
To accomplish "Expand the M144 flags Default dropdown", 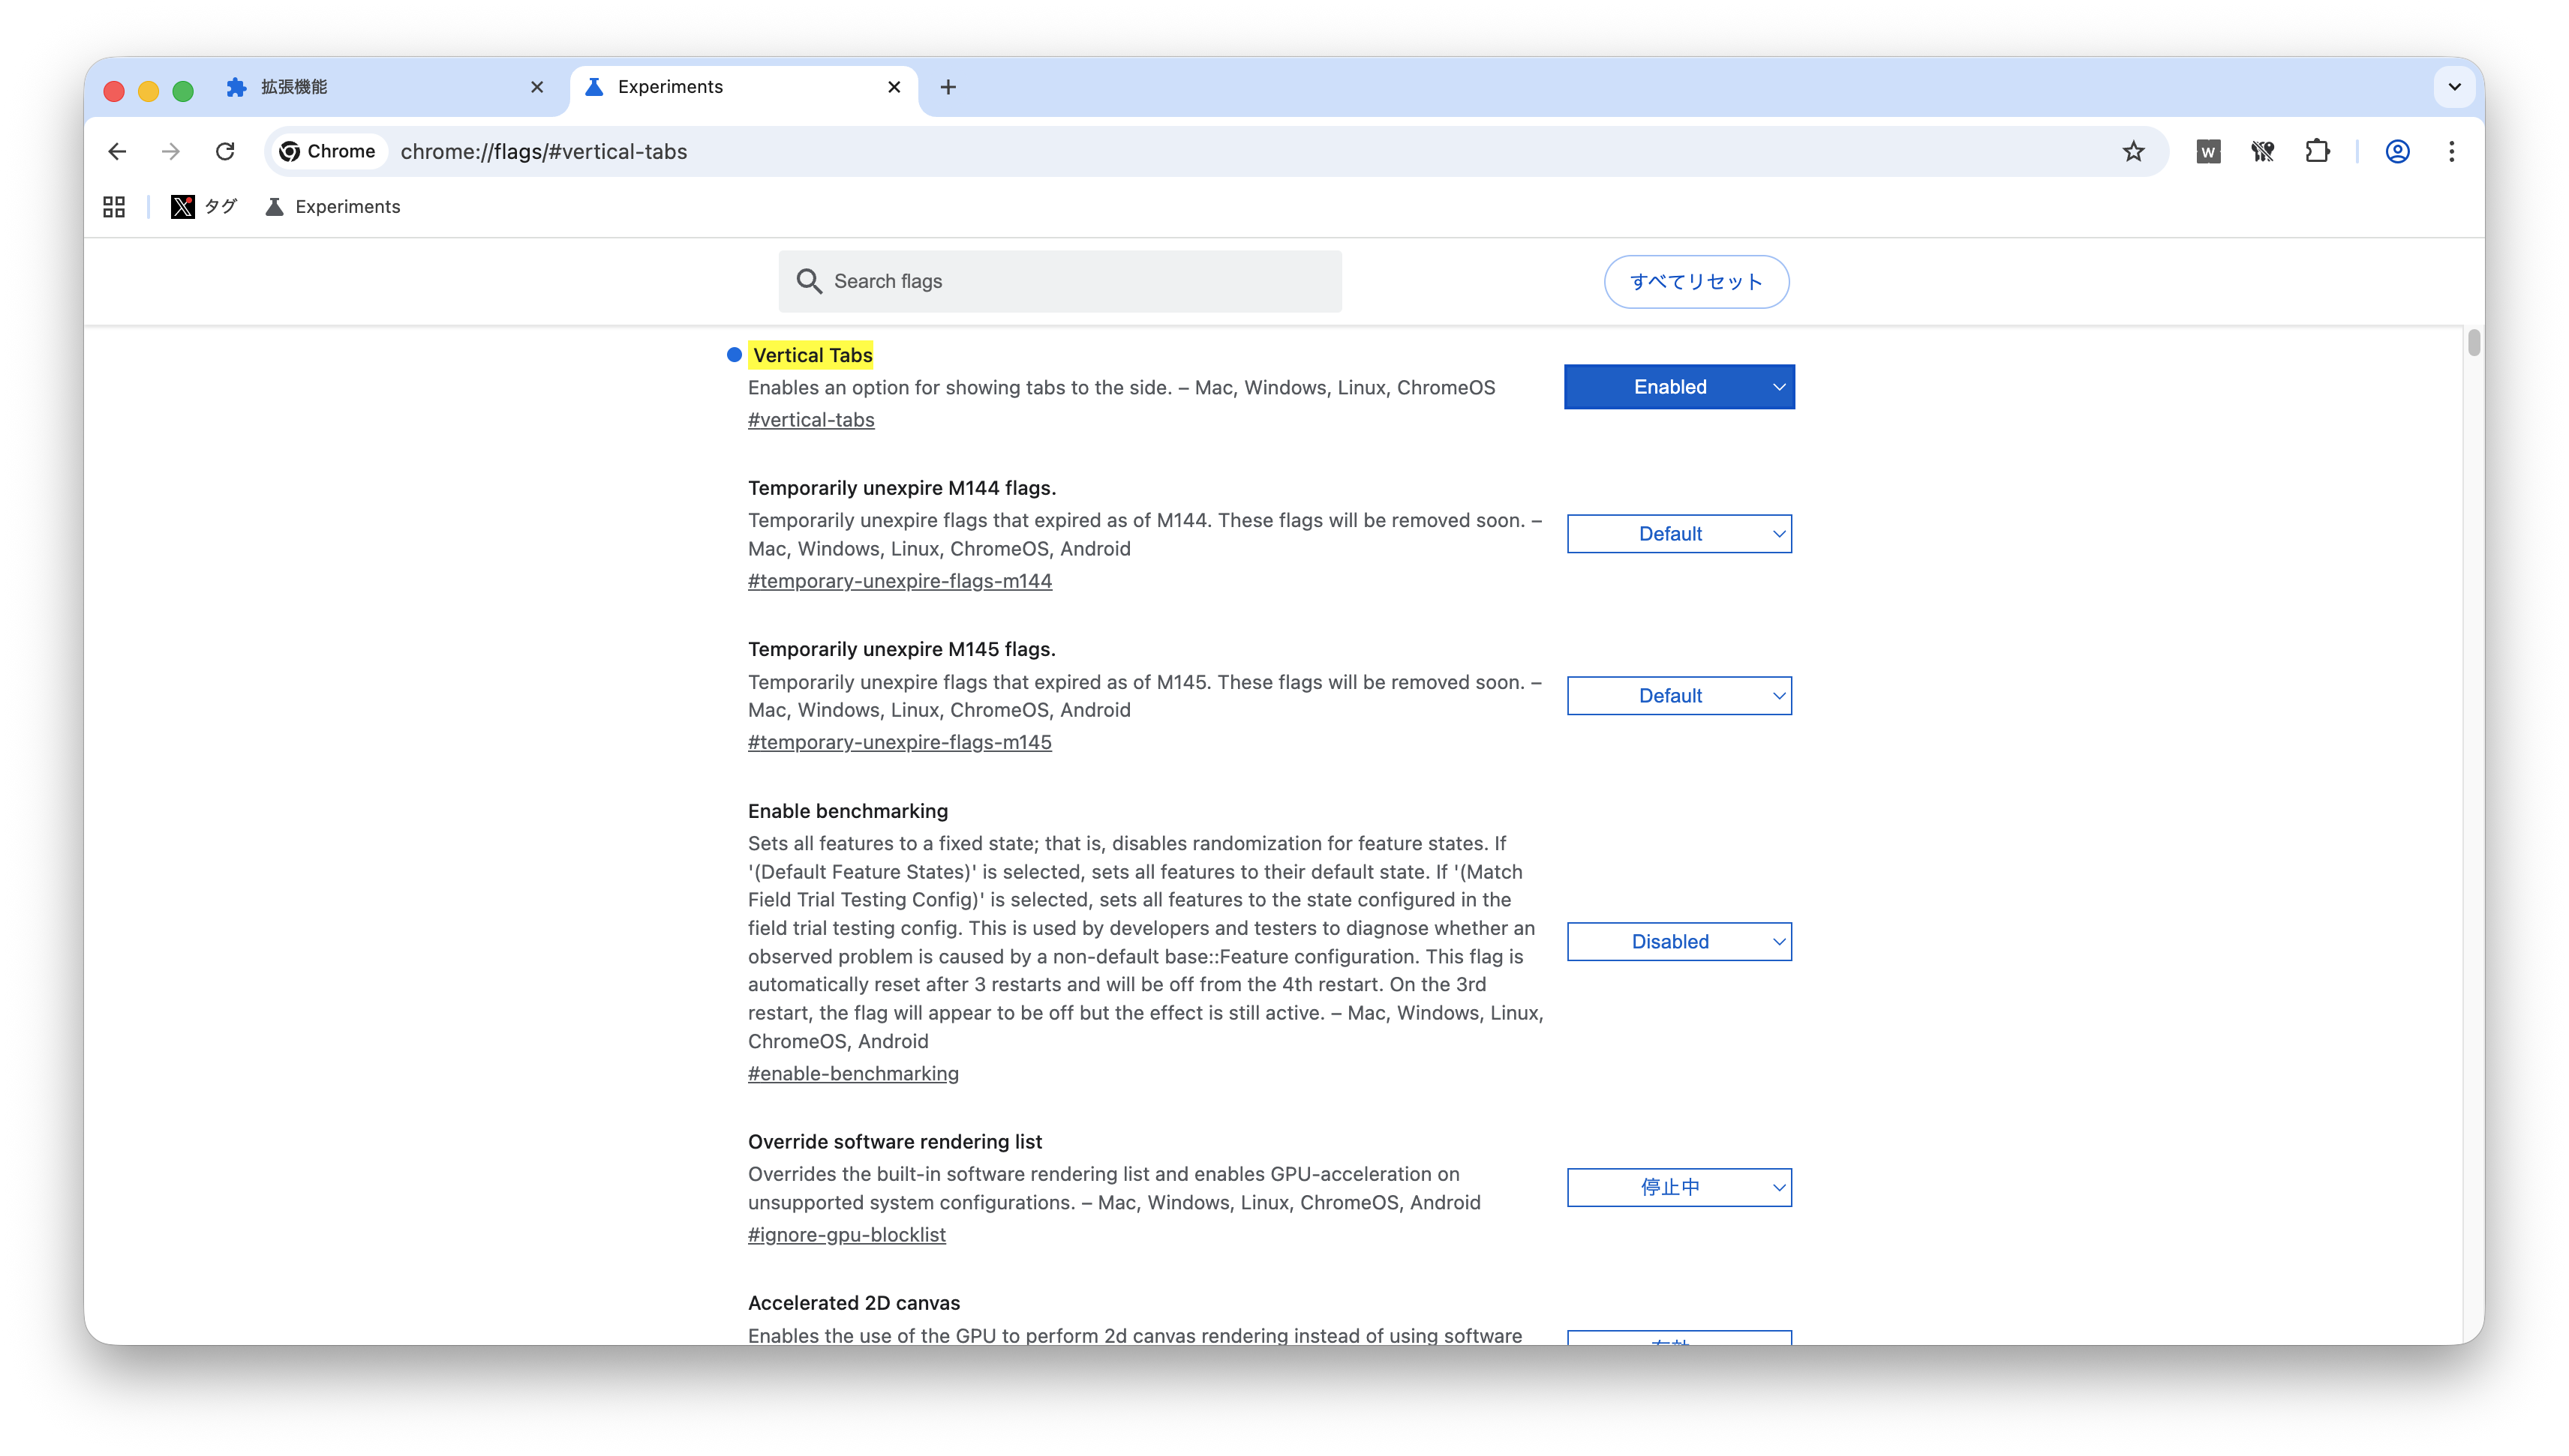I will click(1678, 534).
